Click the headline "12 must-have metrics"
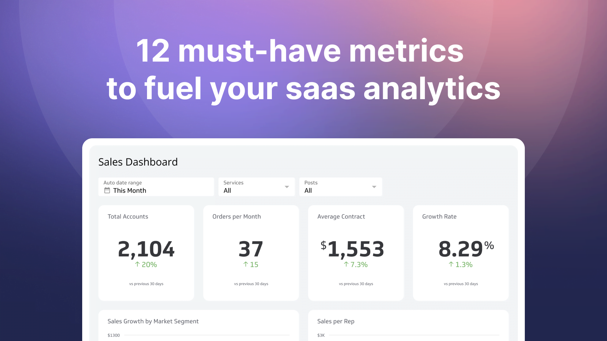 tap(300, 51)
